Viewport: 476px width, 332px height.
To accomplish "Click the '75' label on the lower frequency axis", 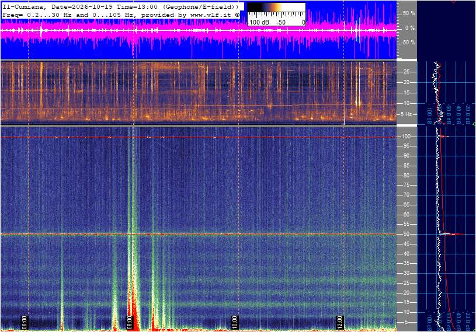I will (406, 185).
